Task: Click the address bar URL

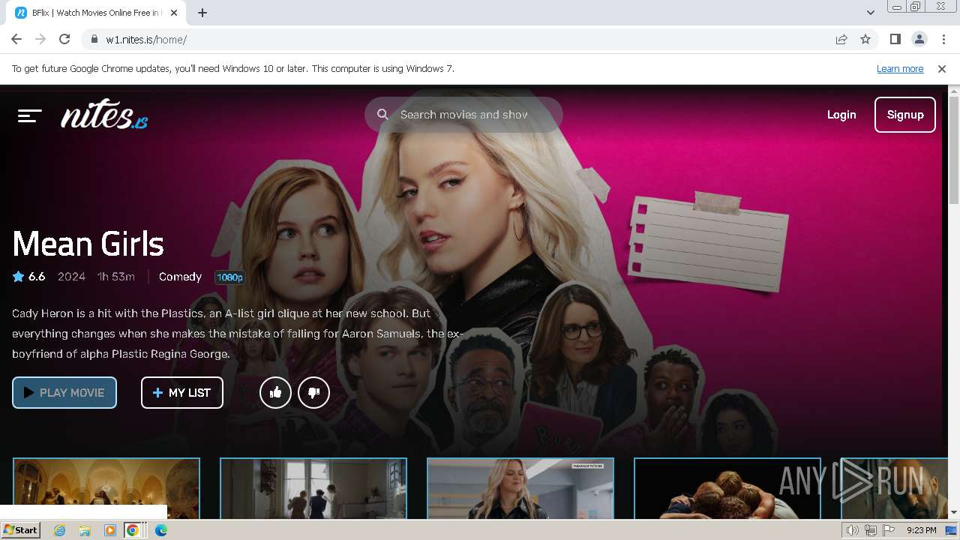Action: 146,40
